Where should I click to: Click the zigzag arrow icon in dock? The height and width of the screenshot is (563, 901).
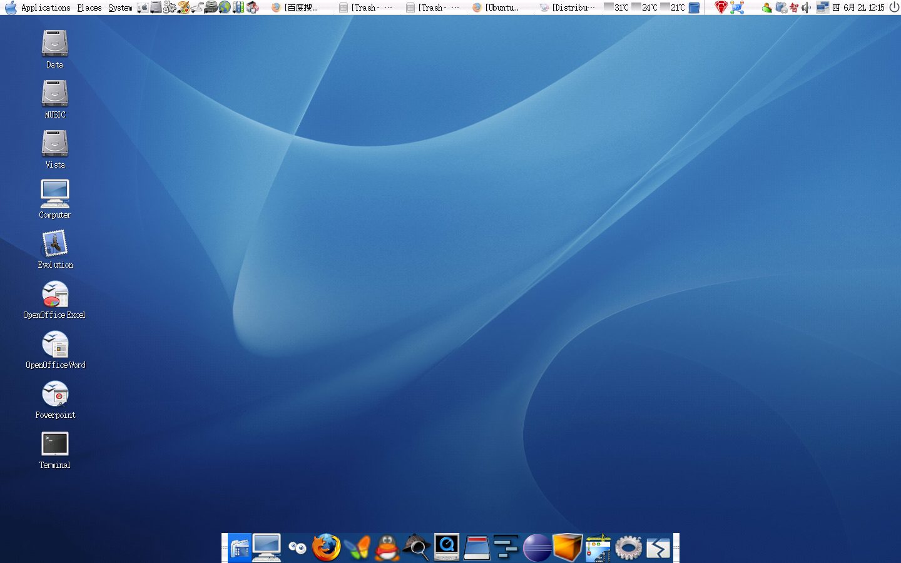(x=658, y=548)
